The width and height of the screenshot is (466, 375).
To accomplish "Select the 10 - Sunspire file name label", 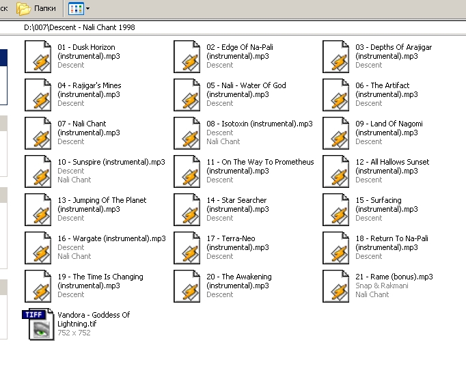I will tap(111, 162).
